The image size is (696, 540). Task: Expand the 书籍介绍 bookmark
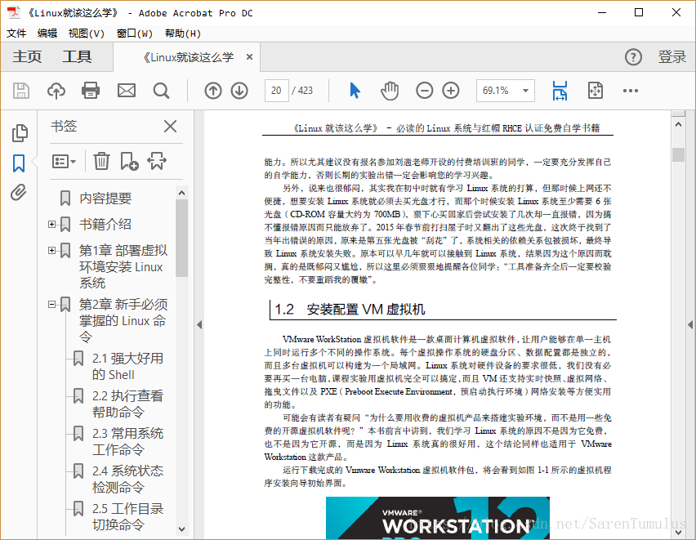click(52, 225)
